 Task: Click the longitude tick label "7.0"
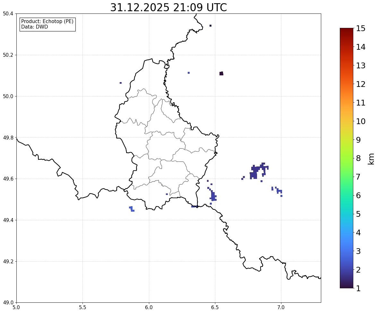(x=281, y=308)
